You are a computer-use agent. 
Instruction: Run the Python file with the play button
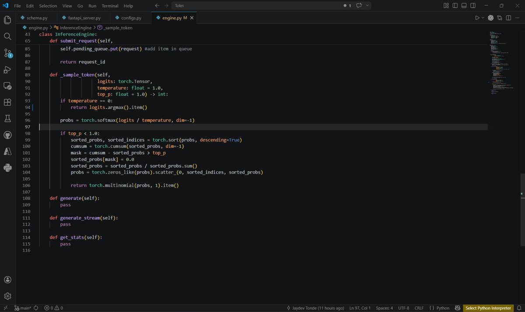[477, 18]
